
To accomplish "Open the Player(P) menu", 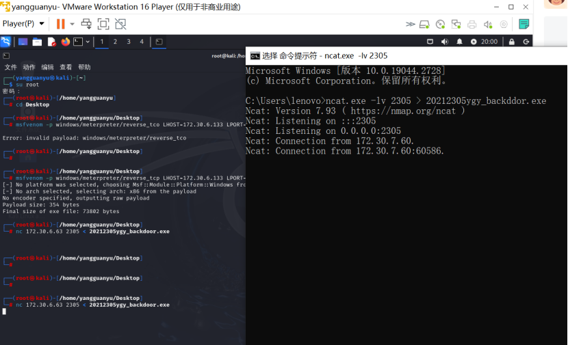I will (23, 24).
